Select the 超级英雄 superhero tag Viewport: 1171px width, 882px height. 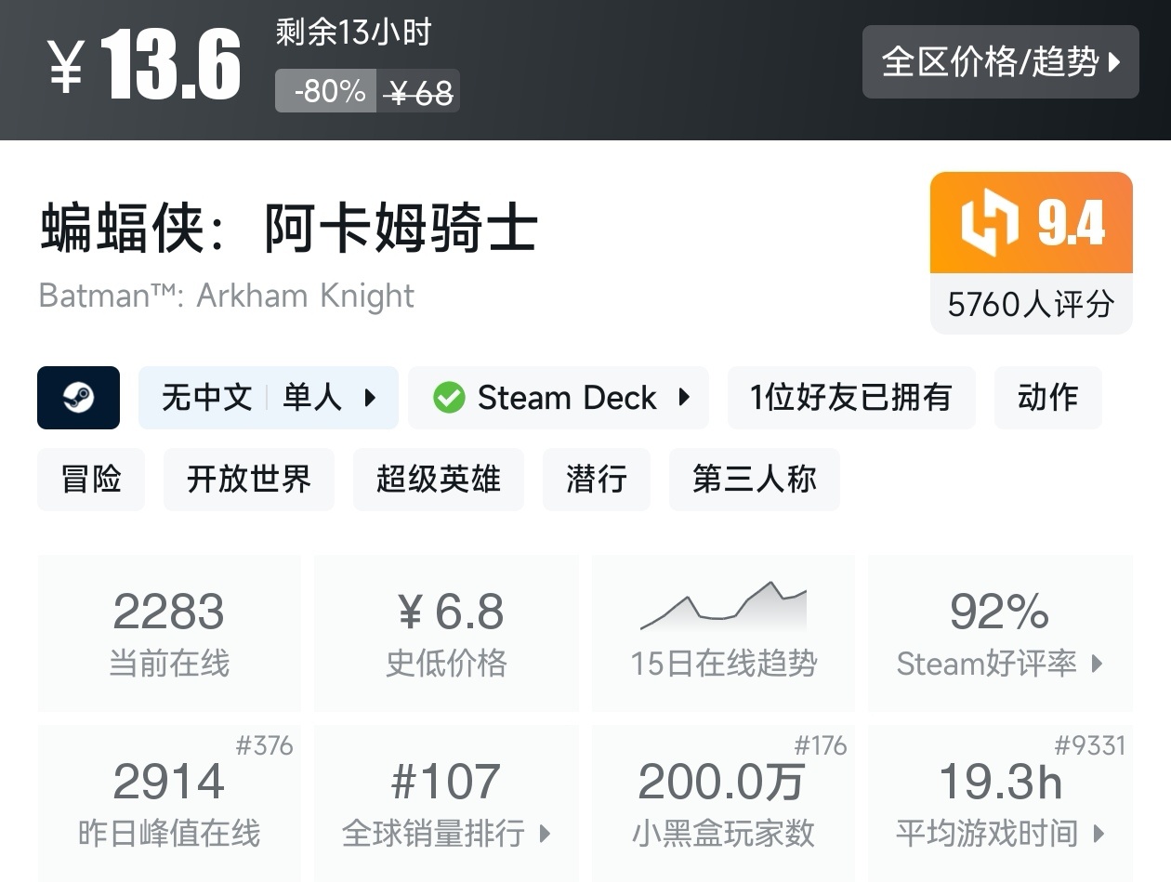(438, 480)
